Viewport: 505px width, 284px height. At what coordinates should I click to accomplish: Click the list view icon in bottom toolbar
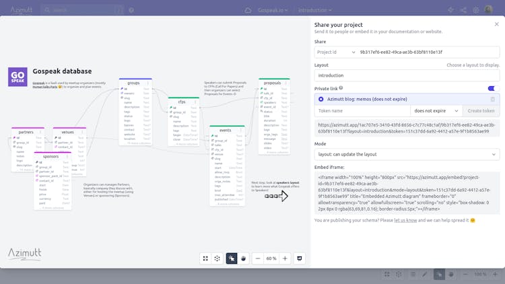[413, 275]
